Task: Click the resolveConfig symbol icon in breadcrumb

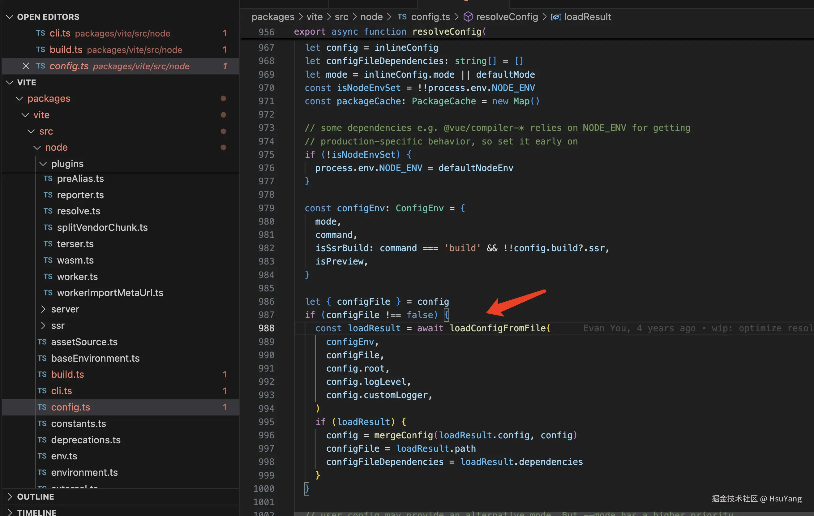Action: 468,17
